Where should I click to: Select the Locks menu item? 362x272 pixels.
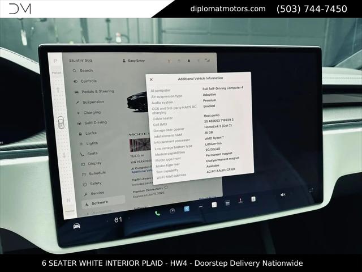[88, 133]
